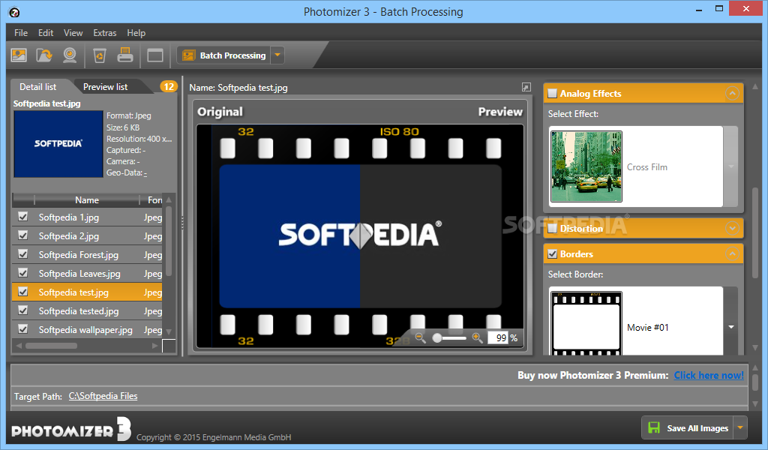Select the Softpedia Forest.jpg row name

[x=78, y=254]
